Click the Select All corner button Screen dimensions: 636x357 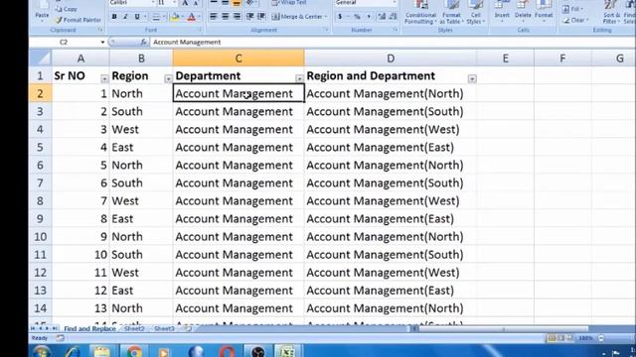point(40,59)
